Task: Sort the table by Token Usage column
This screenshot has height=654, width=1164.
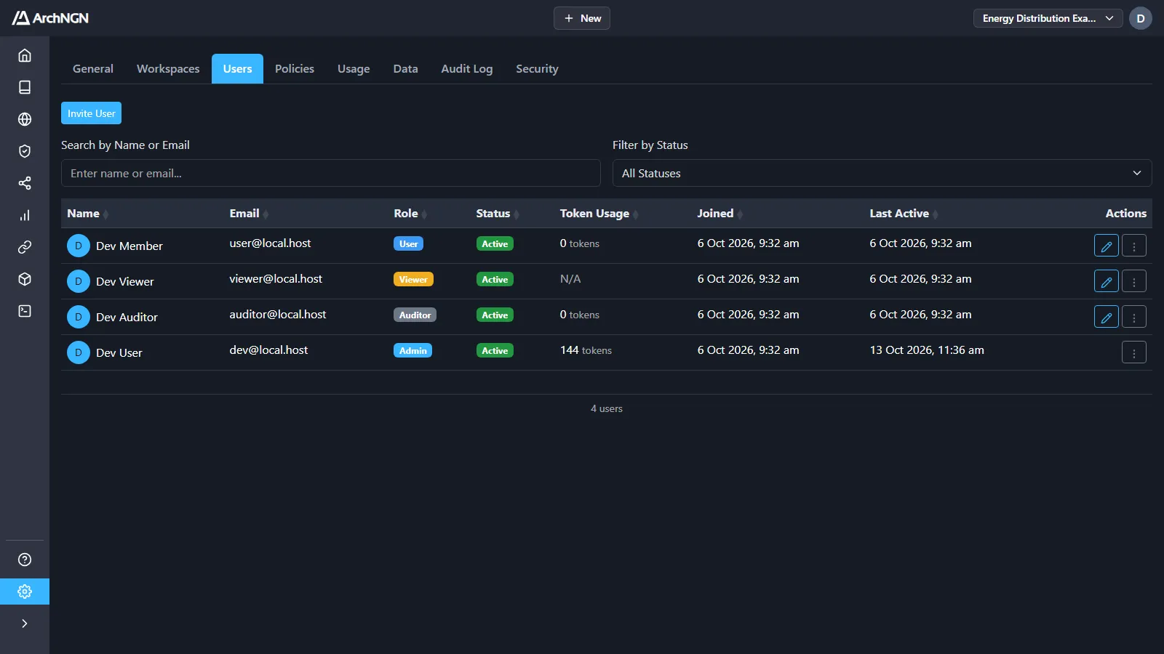Action: pyautogui.click(x=599, y=214)
